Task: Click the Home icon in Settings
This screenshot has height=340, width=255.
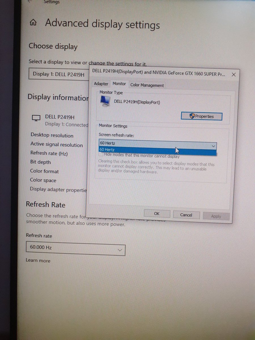Action: point(33,23)
